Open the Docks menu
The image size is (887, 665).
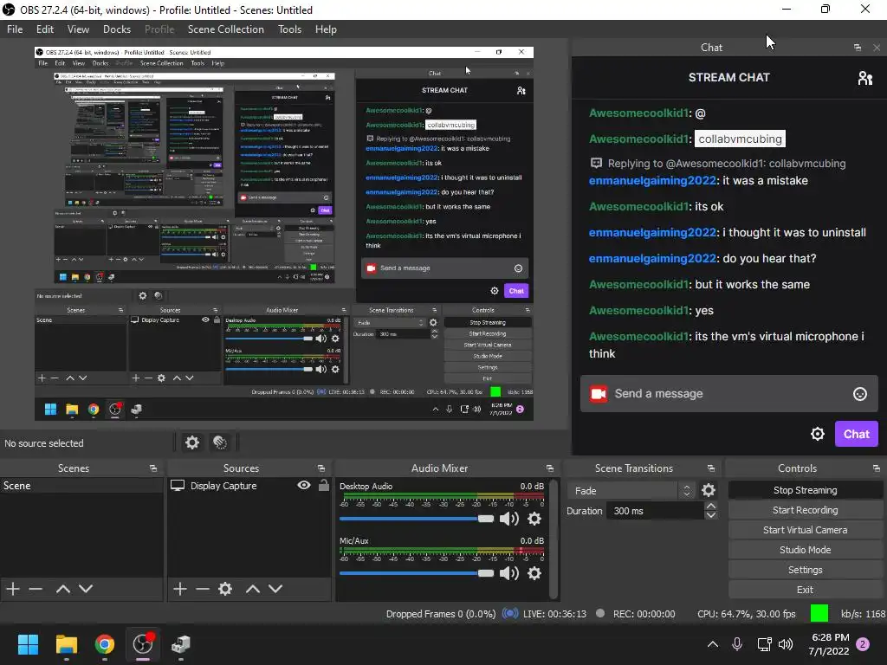click(117, 29)
